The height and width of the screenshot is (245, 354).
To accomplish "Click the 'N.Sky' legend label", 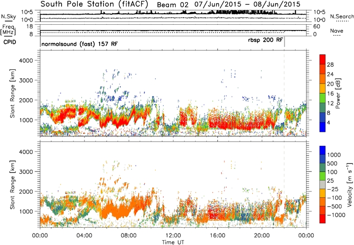I will pos(8,16).
